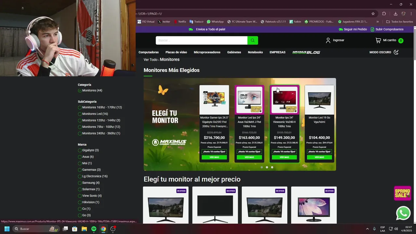Click the Windows Start button

7,229
